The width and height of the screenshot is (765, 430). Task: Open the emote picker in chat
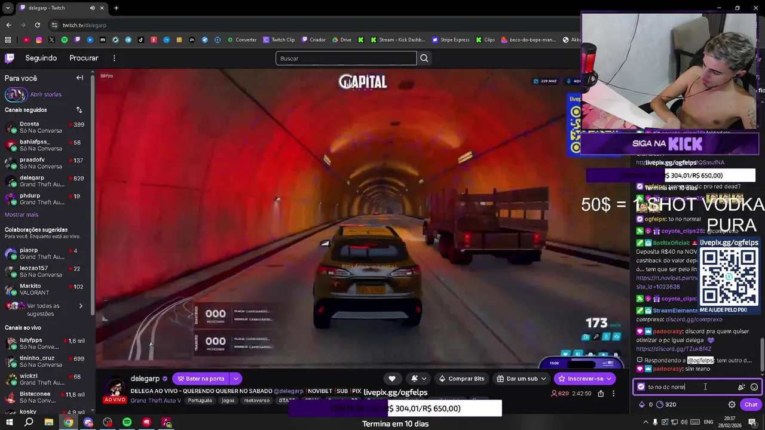point(754,387)
